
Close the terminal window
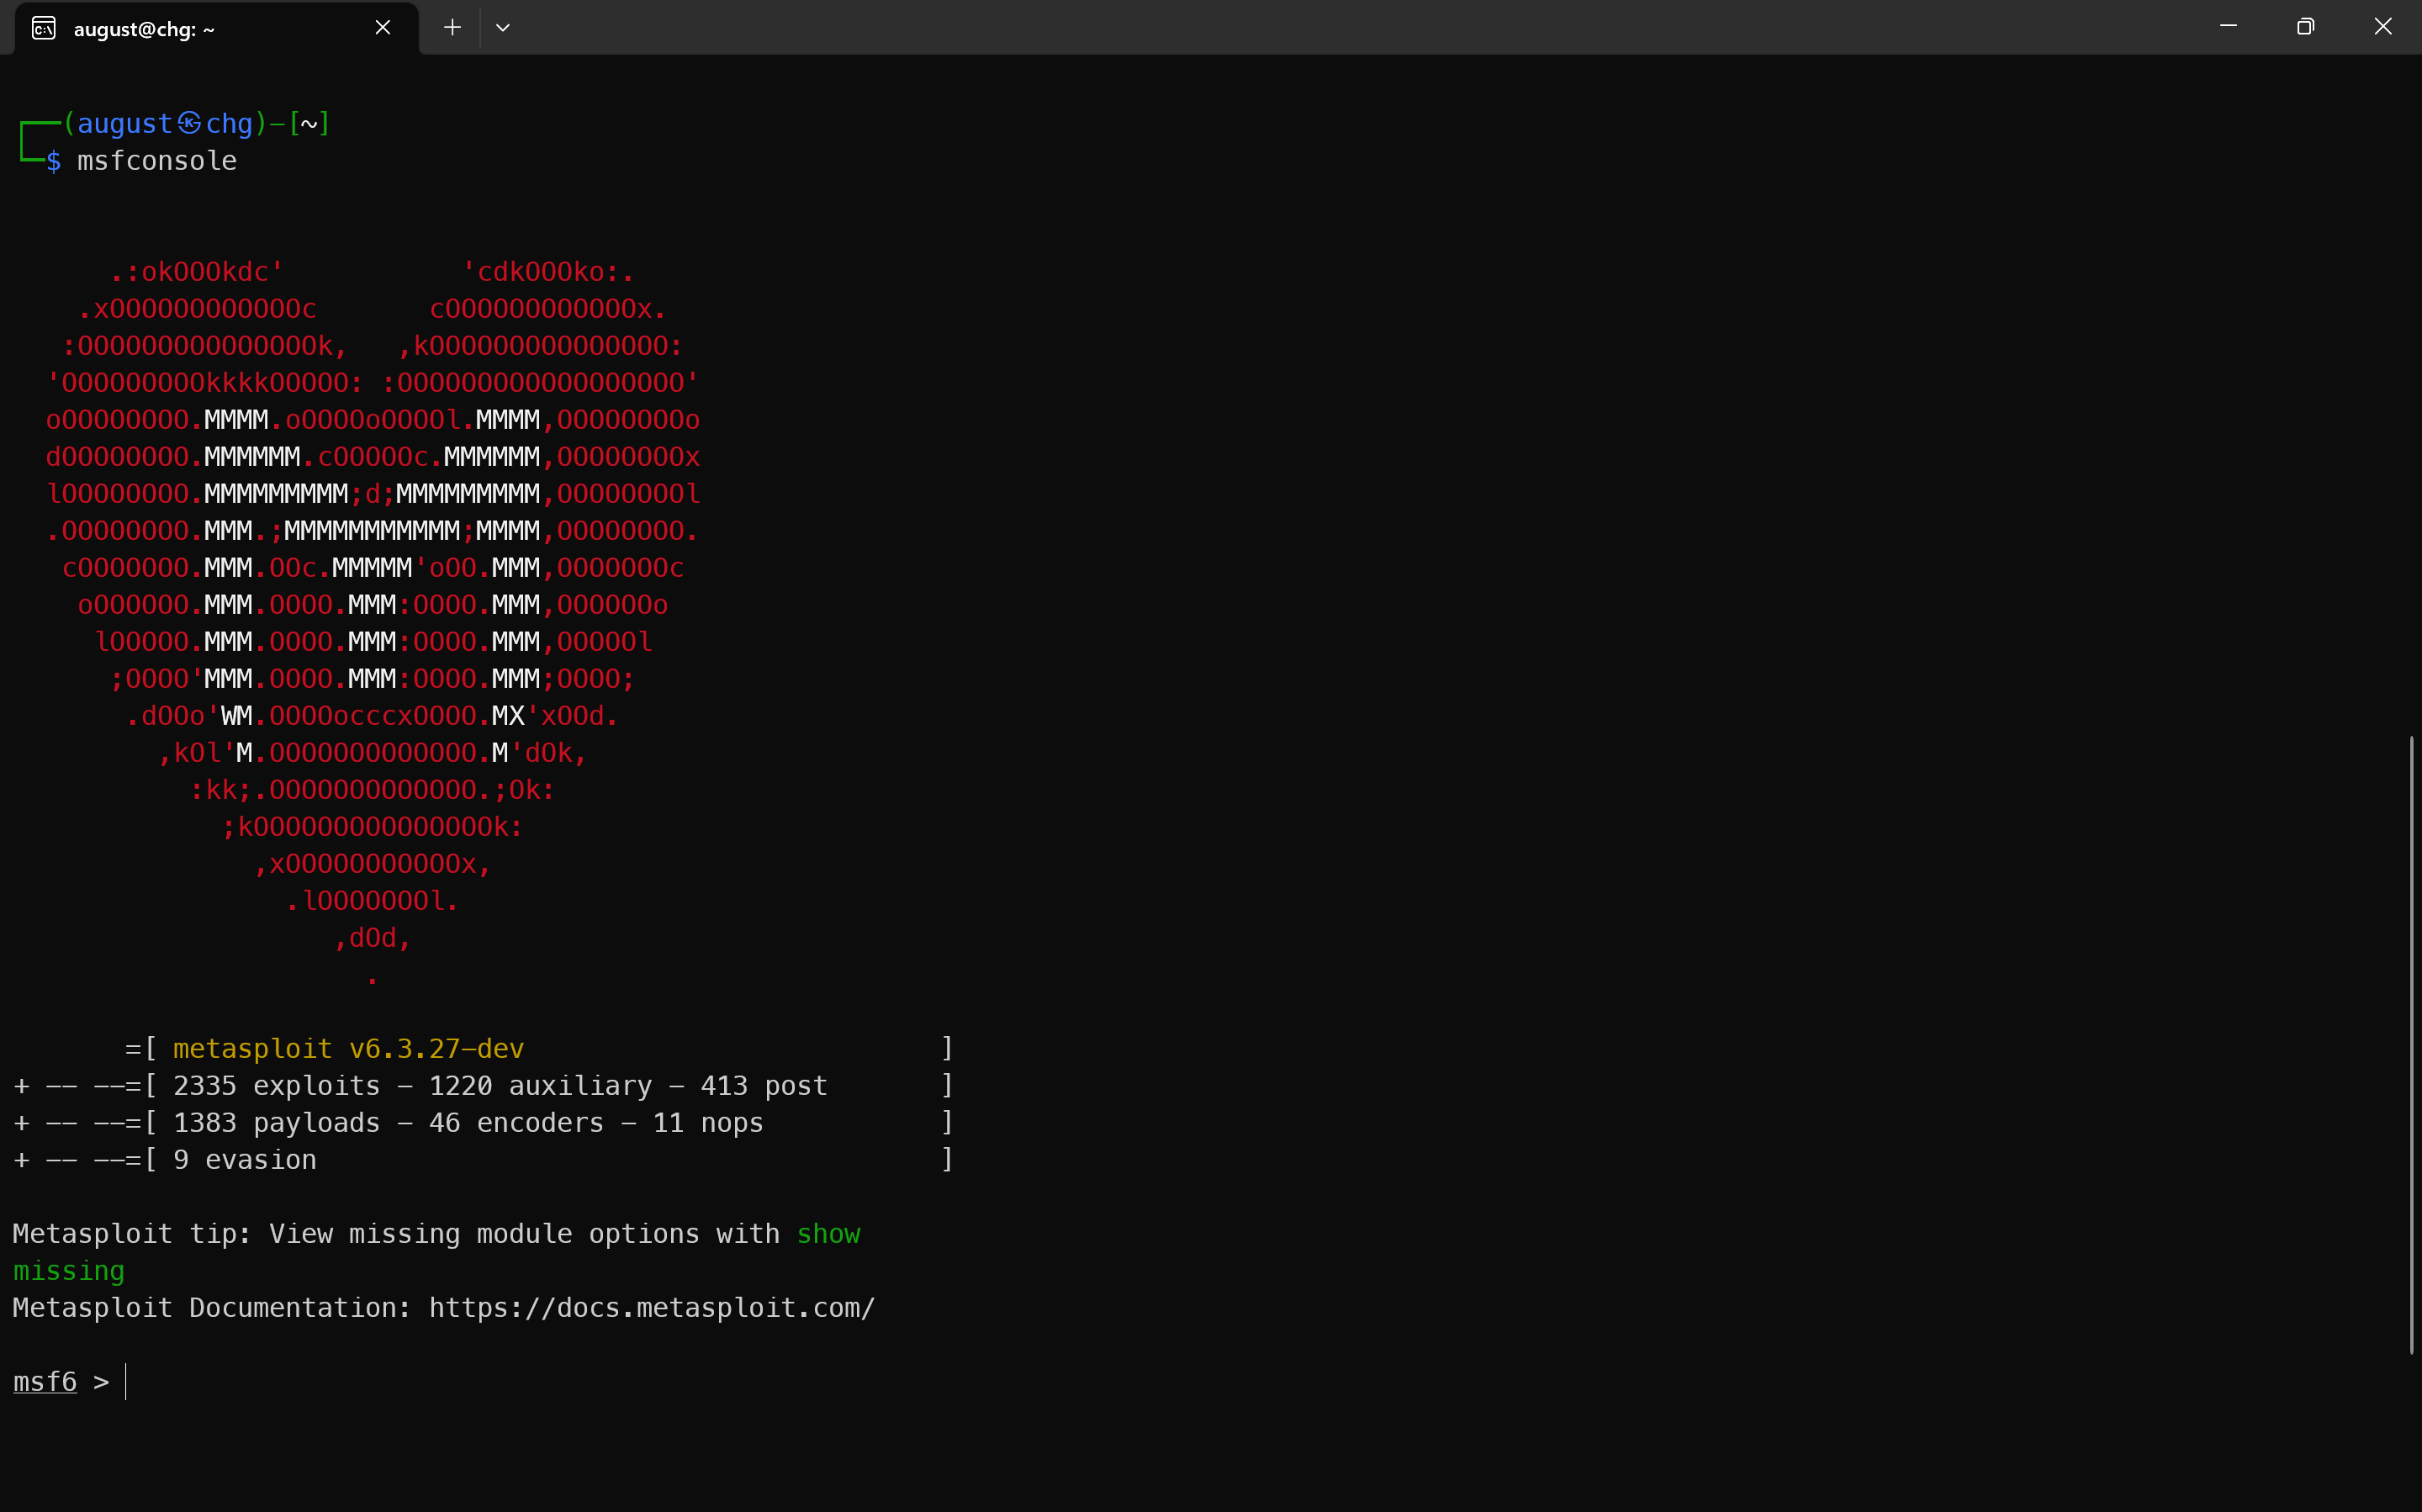tap(2383, 27)
